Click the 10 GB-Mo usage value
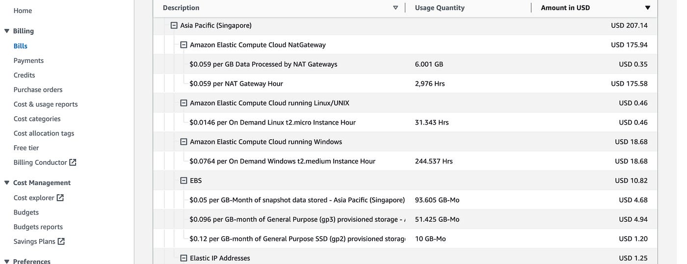 click(x=430, y=239)
